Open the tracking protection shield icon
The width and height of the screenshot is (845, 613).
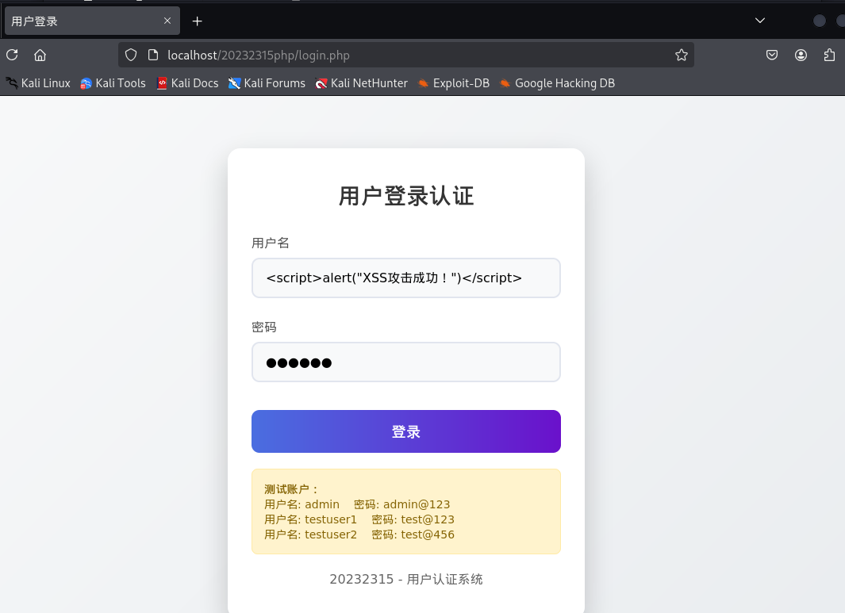coord(131,55)
